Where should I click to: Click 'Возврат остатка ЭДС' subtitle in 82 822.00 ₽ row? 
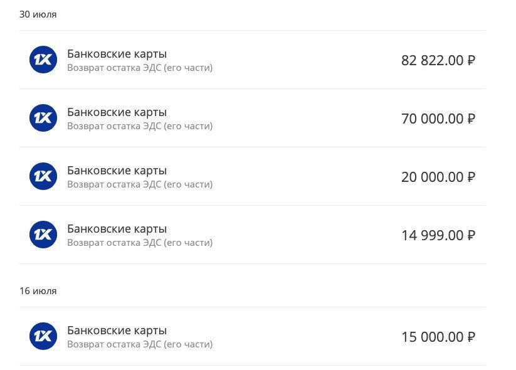114,68
